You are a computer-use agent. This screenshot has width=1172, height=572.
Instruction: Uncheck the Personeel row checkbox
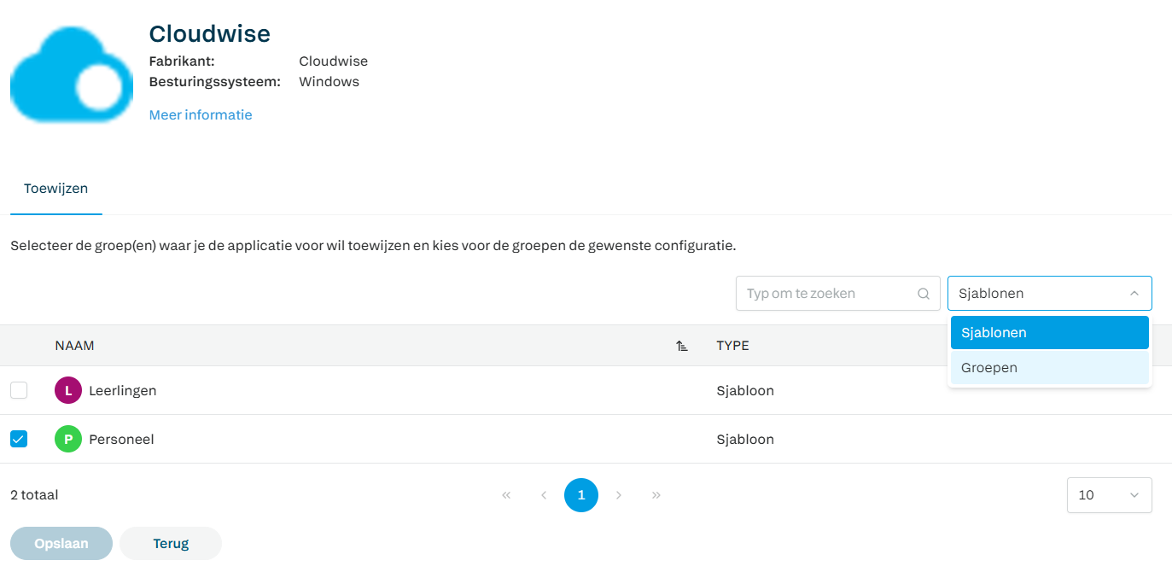pos(19,440)
